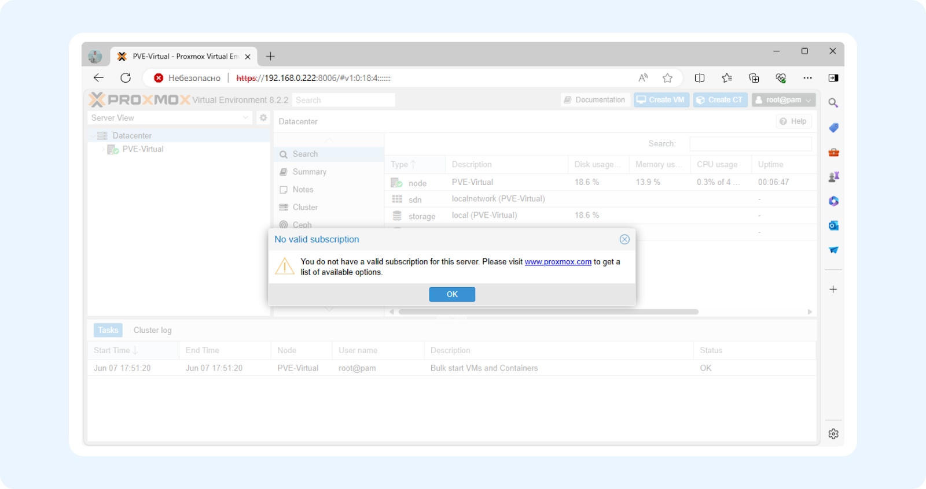Open the tools briefcase sidebar icon

[833, 153]
